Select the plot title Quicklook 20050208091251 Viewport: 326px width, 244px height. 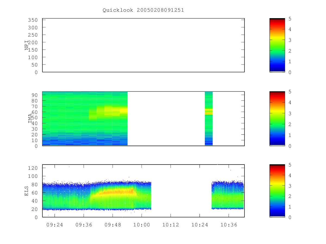(143, 10)
